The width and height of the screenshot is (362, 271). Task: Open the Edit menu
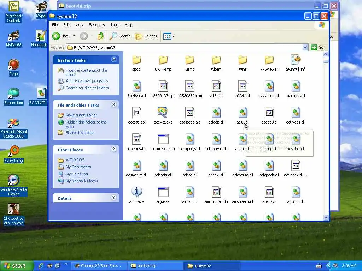[66, 25]
